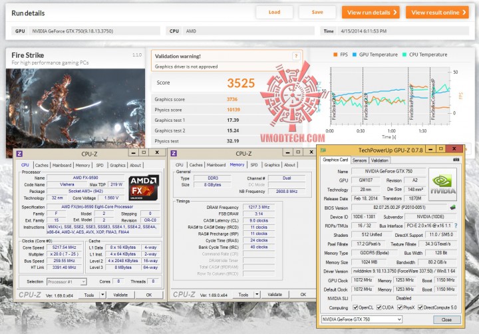Click the BIOS save chip icon in GPU-Z
This screenshot has width=479, height=334.
(x=453, y=208)
